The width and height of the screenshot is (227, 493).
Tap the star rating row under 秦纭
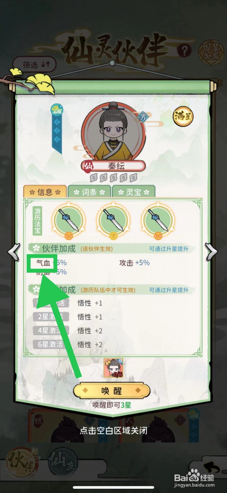click(x=113, y=178)
